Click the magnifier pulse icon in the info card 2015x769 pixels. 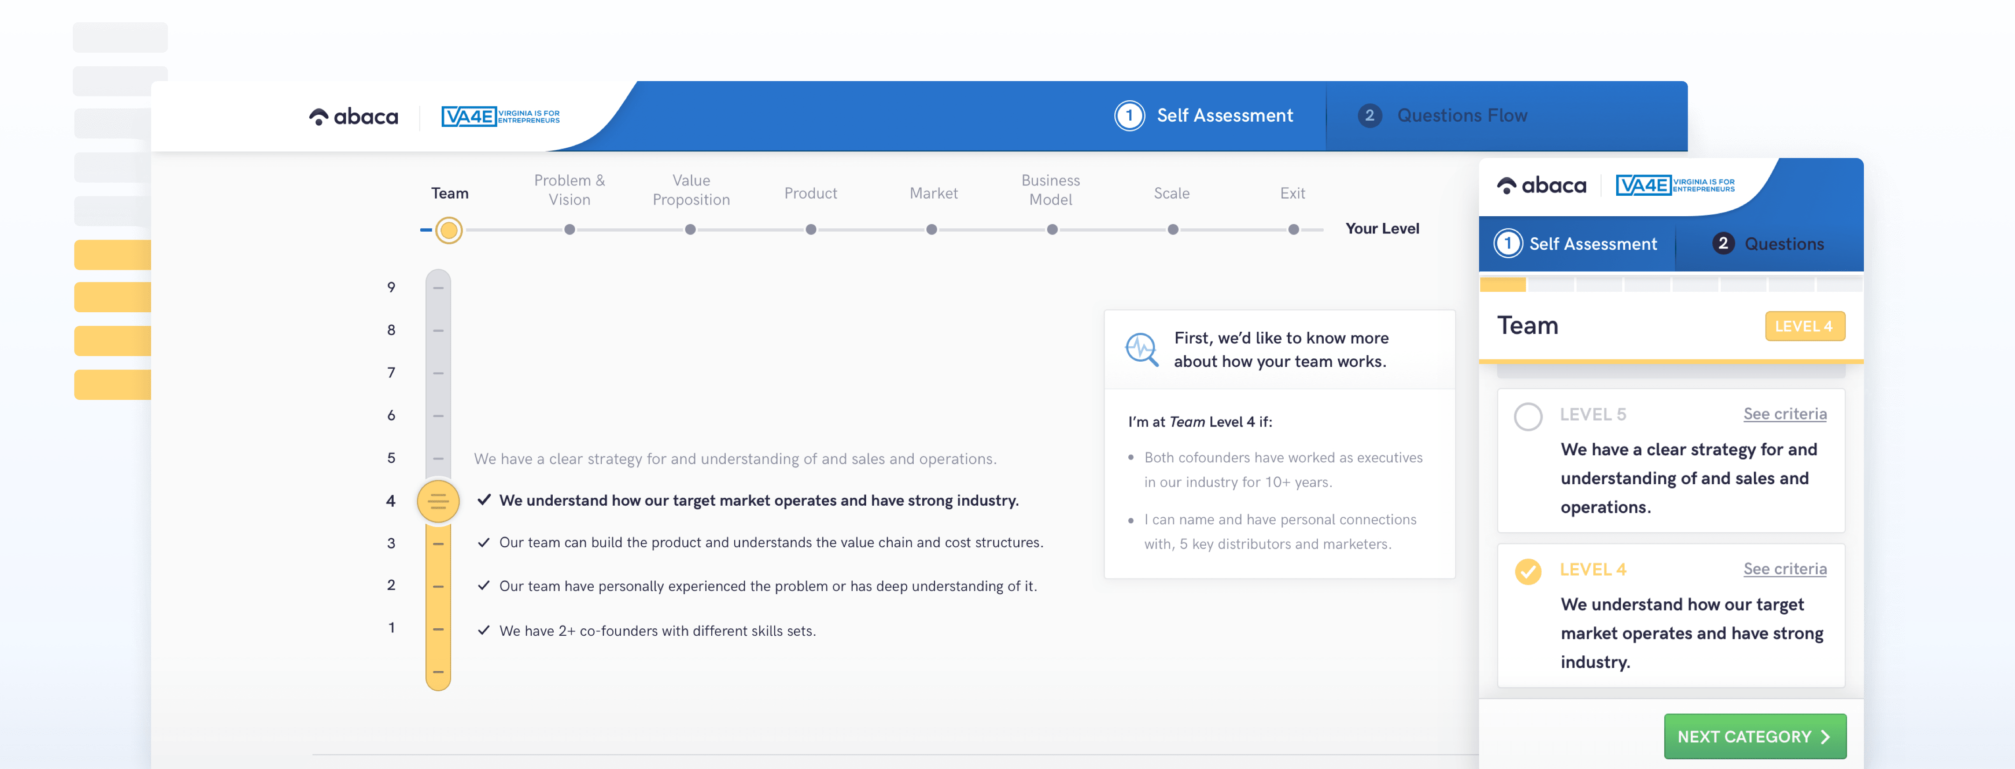point(1141,350)
